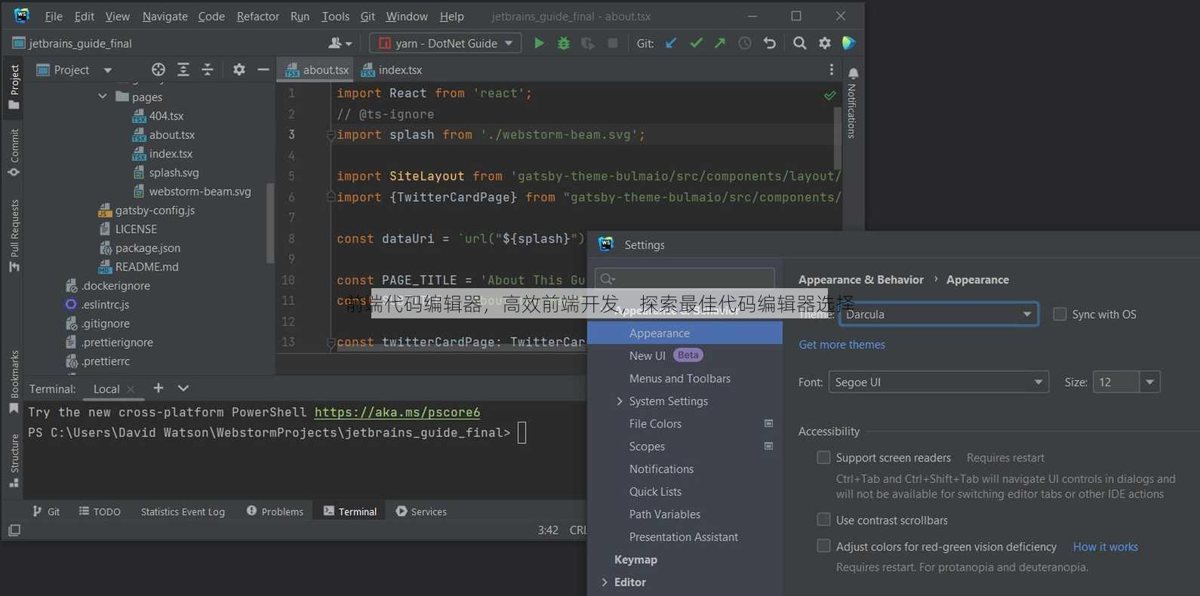Open gatsby-config.js in project tree
The image size is (1200, 596).
coord(154,210)
